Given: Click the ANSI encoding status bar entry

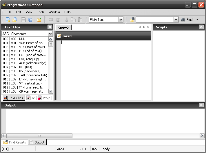Looking at the screenshot, I should (61, 149).
